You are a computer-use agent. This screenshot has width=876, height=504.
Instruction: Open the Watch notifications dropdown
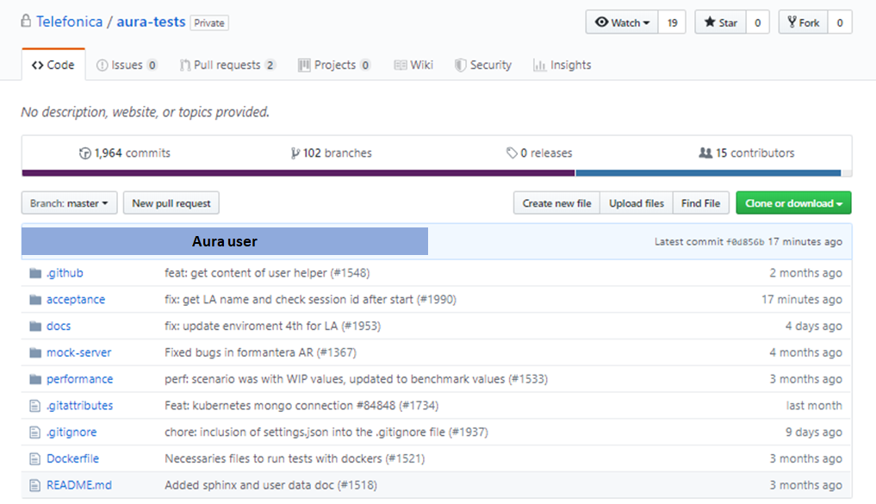tap(622, 22)
